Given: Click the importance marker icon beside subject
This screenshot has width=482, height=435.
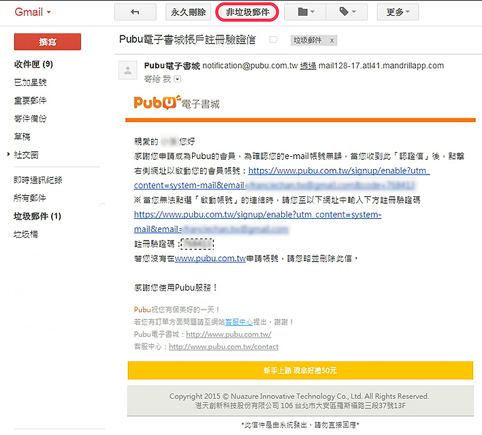Looking at the screenshot, I should (x=273, y=40).
